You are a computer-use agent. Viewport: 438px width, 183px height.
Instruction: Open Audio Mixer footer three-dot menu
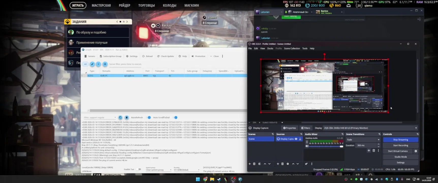[312, 164]
